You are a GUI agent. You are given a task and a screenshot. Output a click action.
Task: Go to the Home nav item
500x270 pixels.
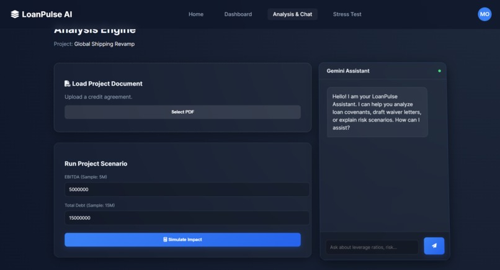(196, 14)
